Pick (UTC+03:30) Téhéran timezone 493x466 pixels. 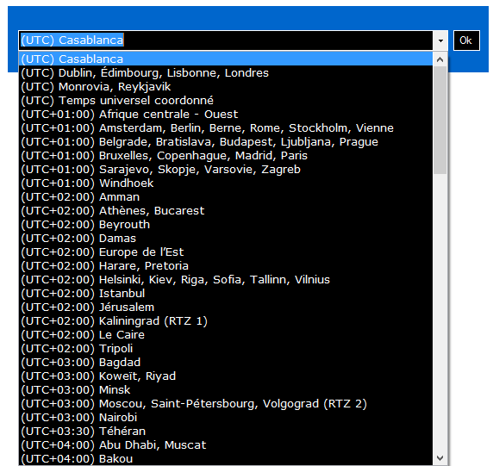pos(226,432)
